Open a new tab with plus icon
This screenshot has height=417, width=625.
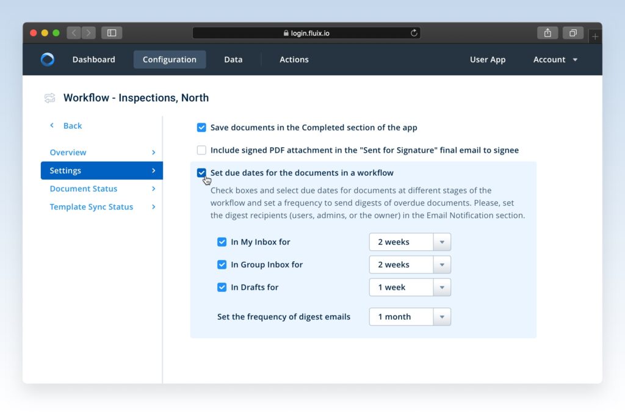click(x=595, y=37)
